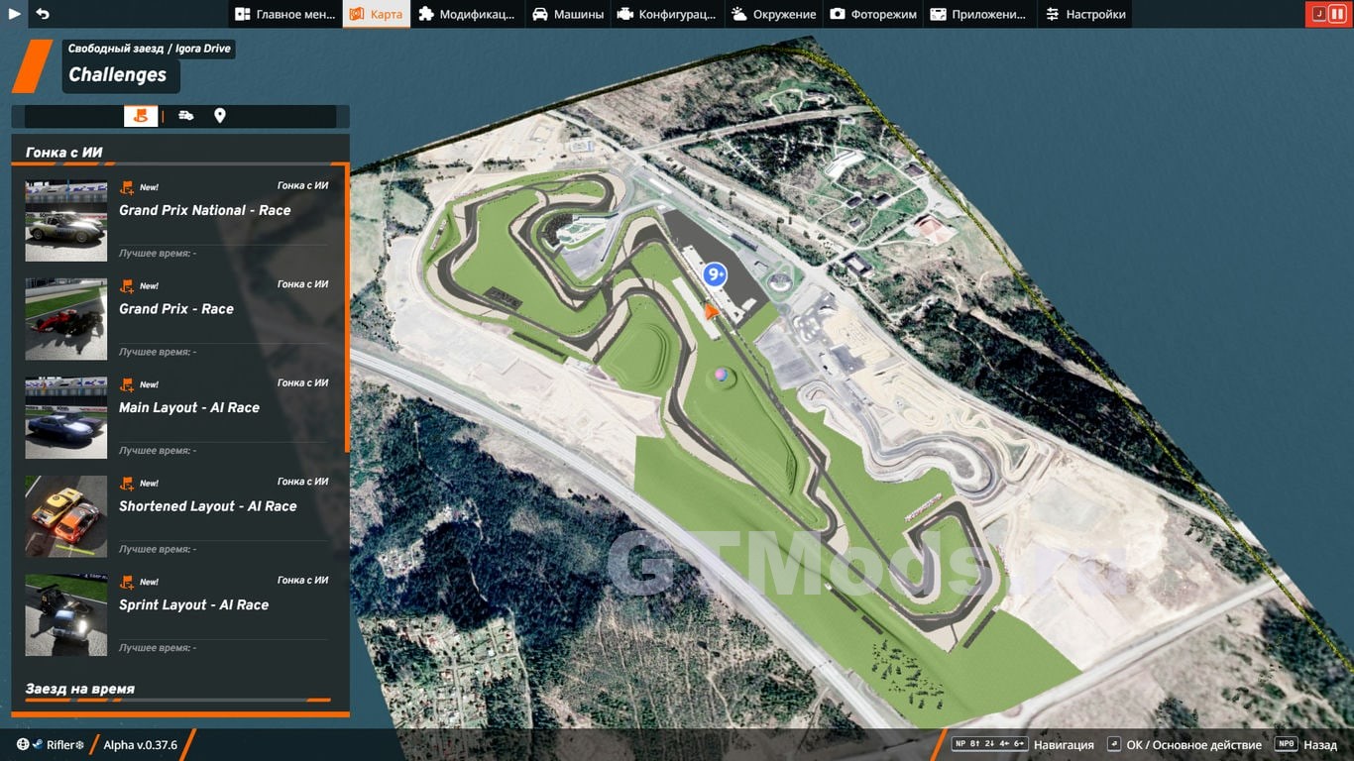Click the back arrow icon

coord(43,14)
